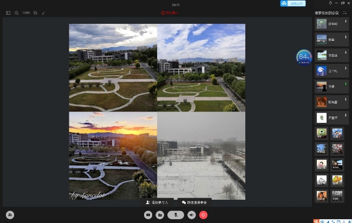
Task: Click the fit-to-window arrow icon beside zoom
Action: tap(44, 12)
